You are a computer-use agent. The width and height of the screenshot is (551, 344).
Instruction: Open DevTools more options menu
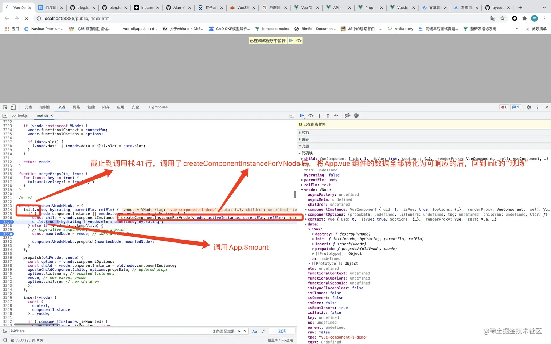(538, 107)
